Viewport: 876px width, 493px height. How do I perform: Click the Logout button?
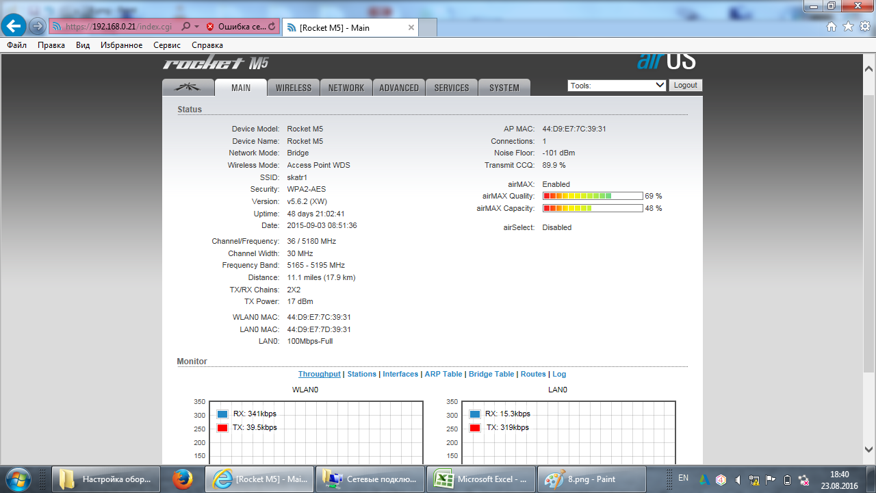(685, 86)
